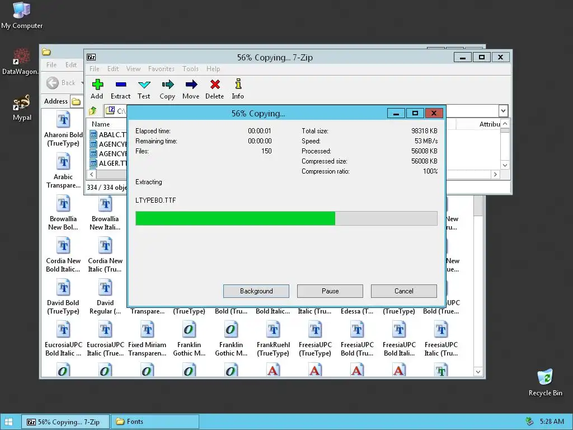
Task: Open Favorites menu in 7-Zip
Action: pos(161,69)
